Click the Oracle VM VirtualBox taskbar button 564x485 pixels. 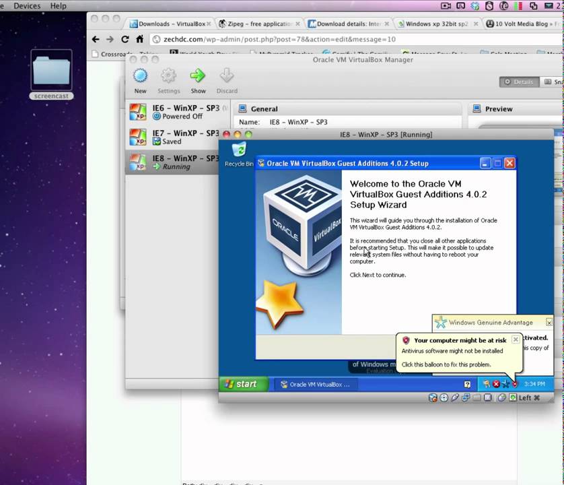(x=316, y=385)
